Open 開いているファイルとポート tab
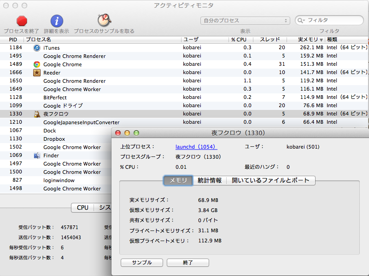 pos(270,180)
